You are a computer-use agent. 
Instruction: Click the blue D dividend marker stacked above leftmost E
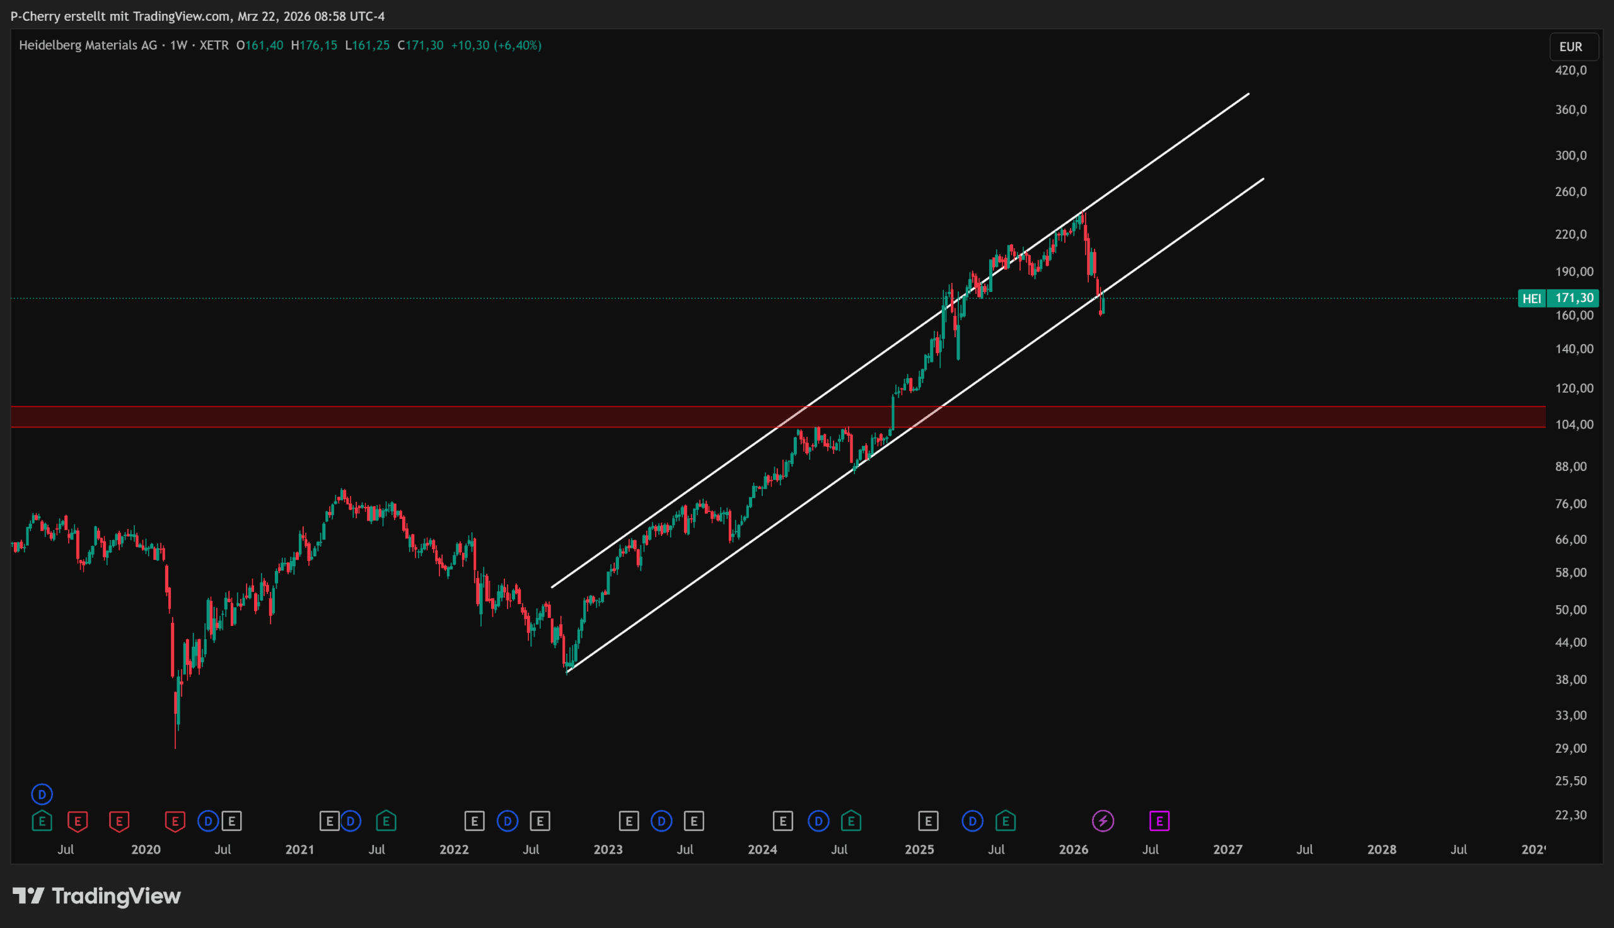[x=42, y=794]
